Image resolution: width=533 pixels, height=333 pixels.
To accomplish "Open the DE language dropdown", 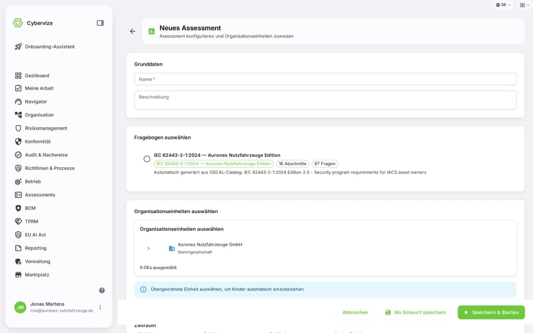I will [503, 5].
